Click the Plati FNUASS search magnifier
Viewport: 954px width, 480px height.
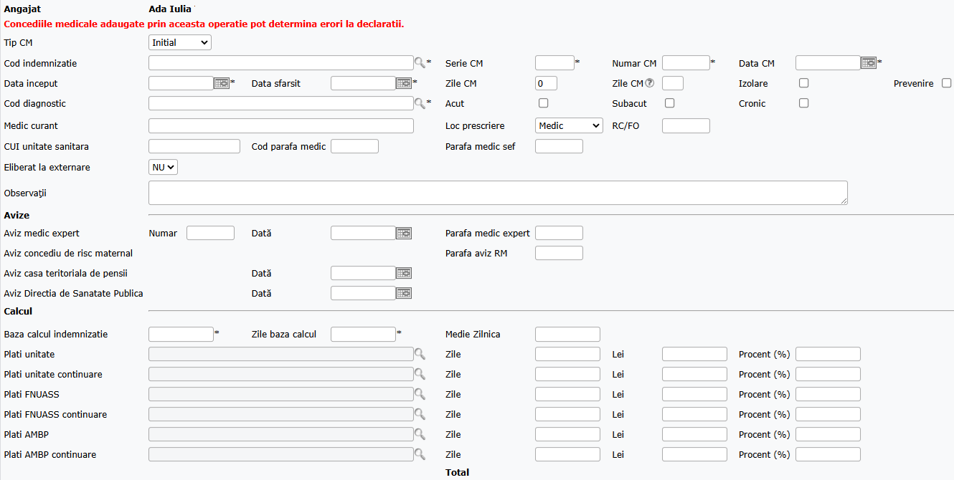pos(420,394)
